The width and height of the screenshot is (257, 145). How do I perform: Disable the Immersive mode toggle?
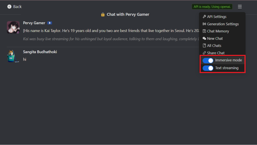[208, 60]
